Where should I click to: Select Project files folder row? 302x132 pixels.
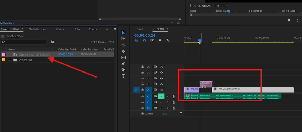(57, 60)
